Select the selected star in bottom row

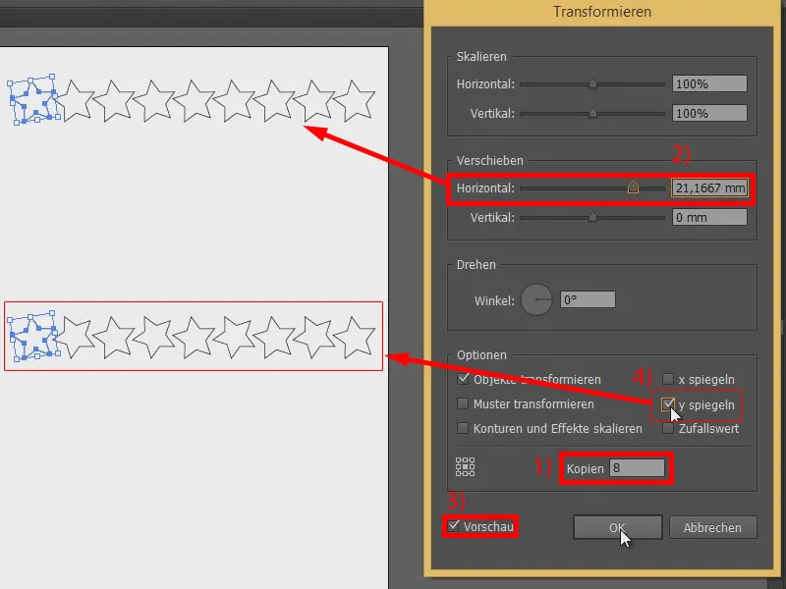pos(33,336)
